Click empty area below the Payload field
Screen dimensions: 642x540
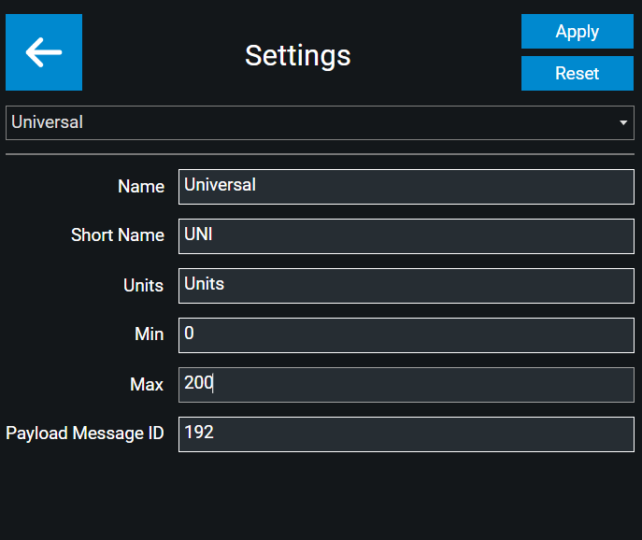[320, 495]
